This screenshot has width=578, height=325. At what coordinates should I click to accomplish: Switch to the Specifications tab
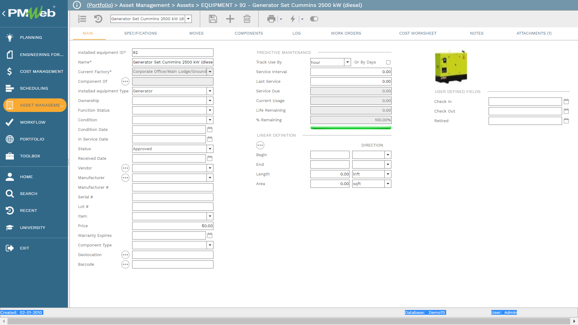click(x=141, y=33)
